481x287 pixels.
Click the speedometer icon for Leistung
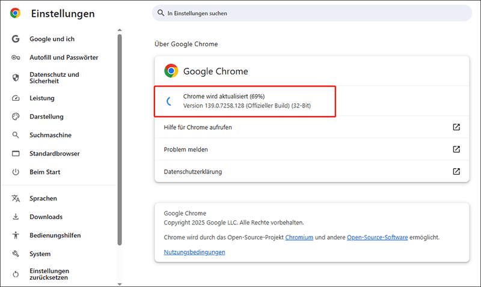16,98
